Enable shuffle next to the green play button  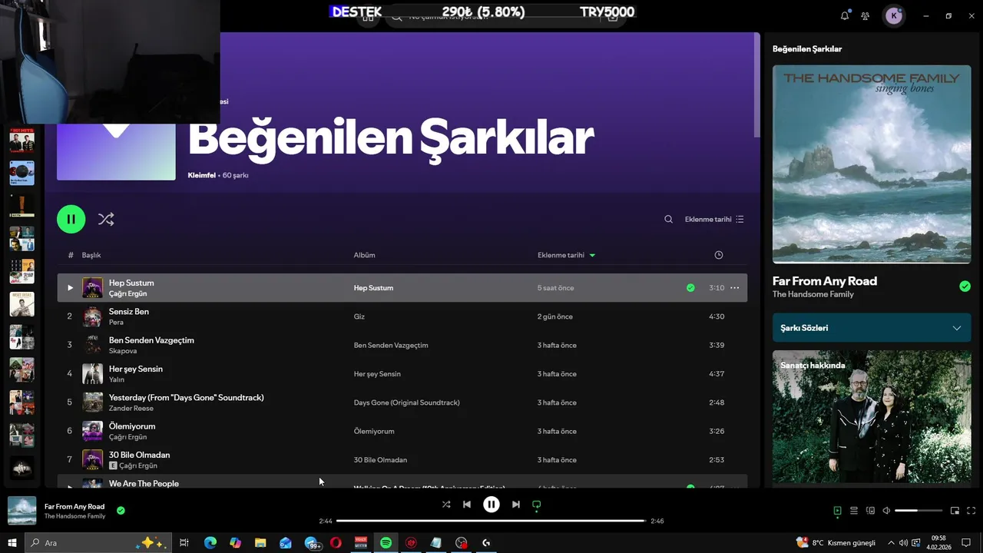[x=106, y=219]
